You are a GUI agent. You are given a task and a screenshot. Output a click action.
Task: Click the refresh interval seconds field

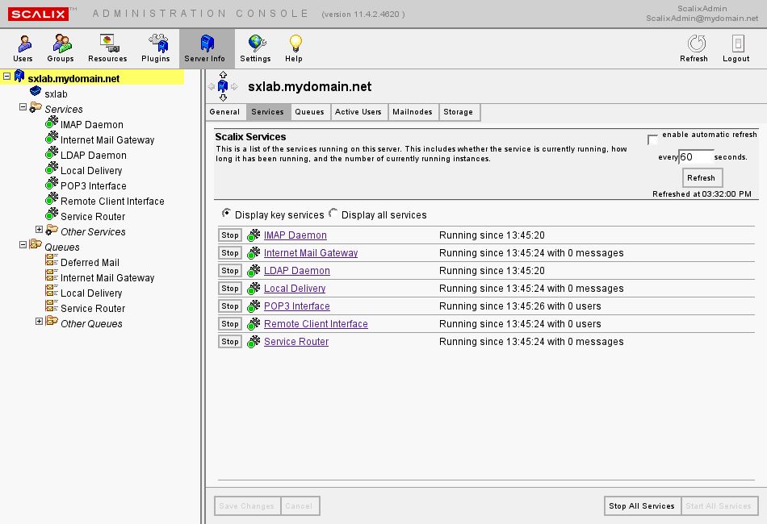point(696,157)
